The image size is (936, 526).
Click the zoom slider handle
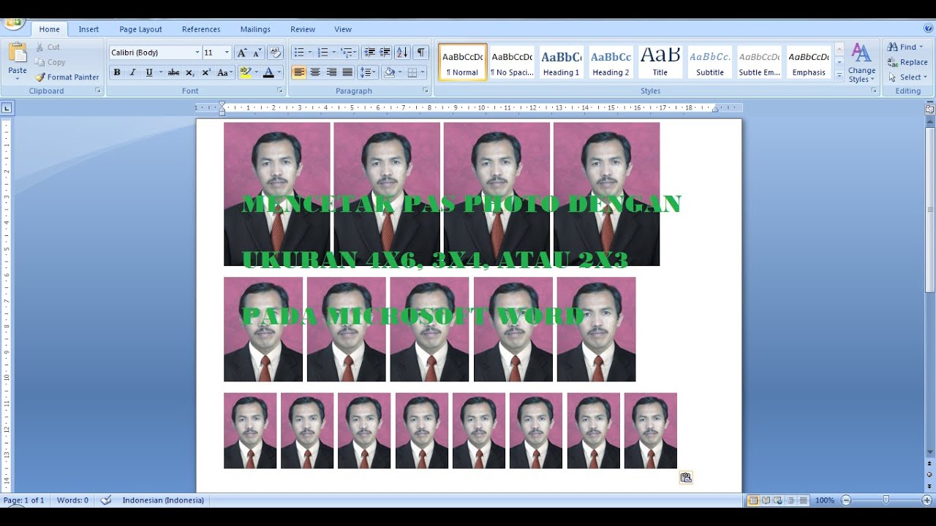(x=886, y=500)
